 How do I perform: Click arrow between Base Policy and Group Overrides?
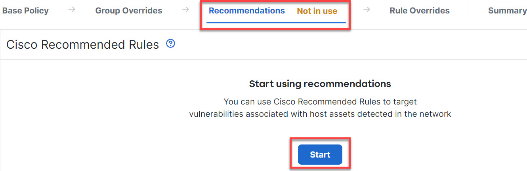click(72, 10)
